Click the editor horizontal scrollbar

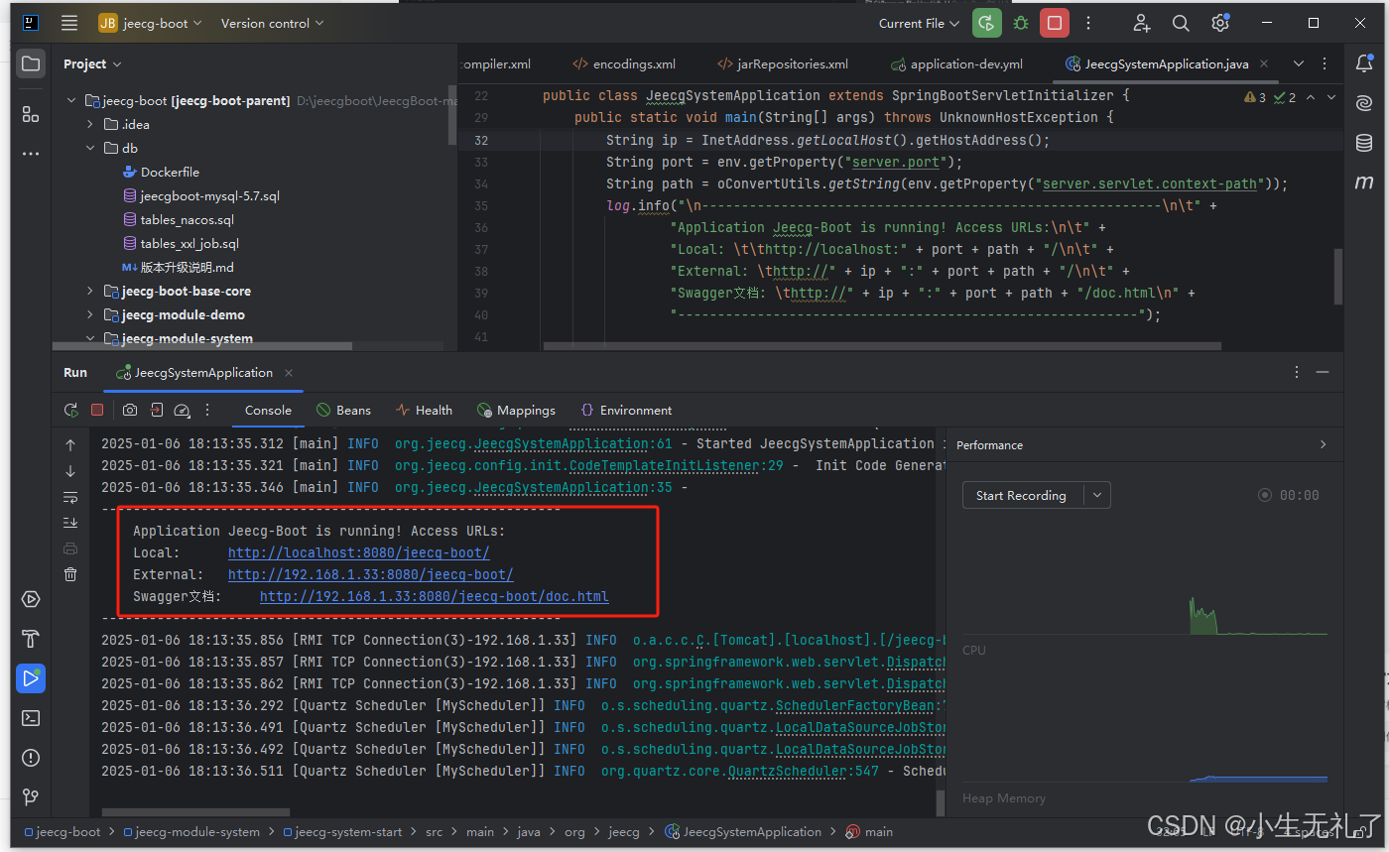coord(882,345)
